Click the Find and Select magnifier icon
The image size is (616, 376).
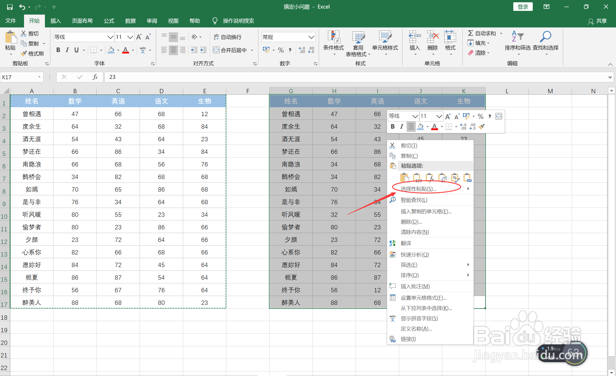click(545, 37)
